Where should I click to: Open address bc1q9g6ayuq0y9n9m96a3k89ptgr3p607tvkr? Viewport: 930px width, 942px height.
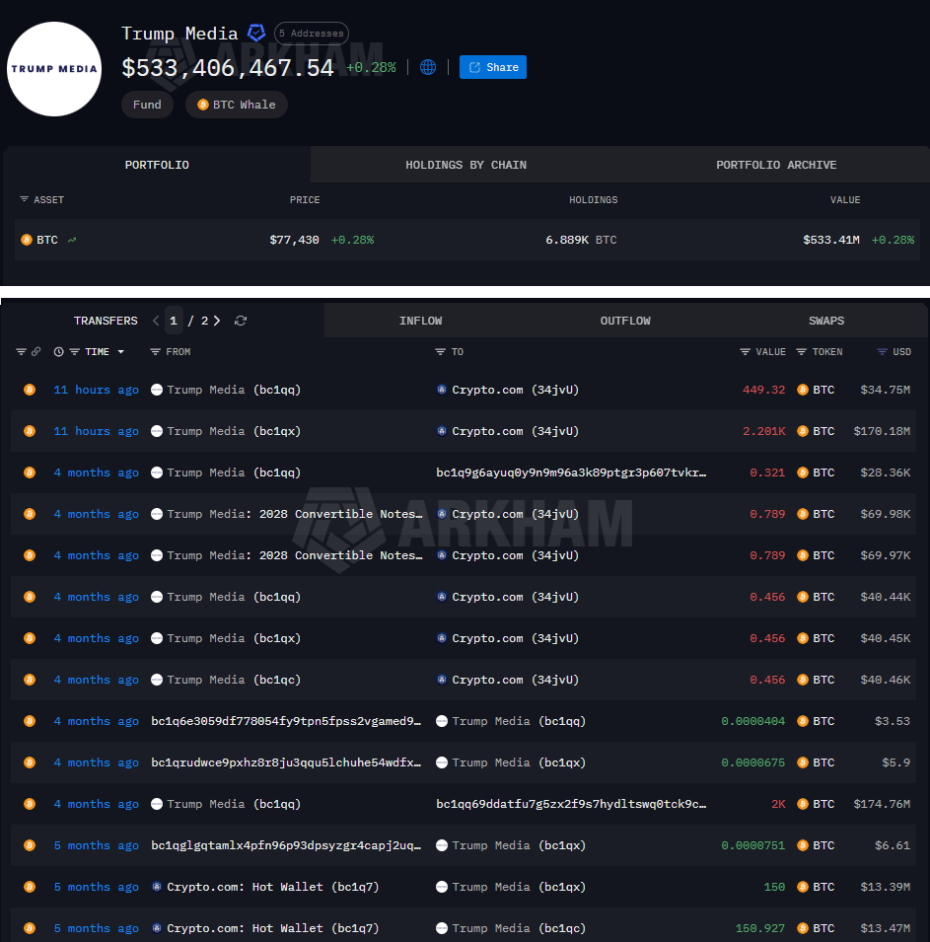coord(571,472)
